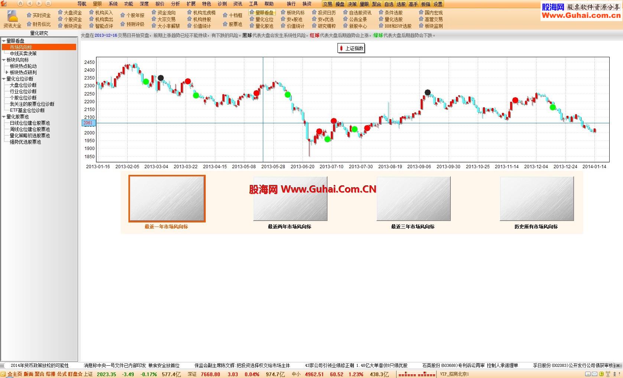
Task: Click the 设置 button
Action: click(x=438, y=4)
